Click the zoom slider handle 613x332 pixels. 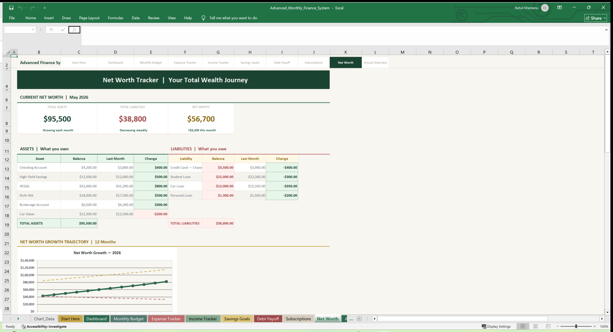point(576,326)
